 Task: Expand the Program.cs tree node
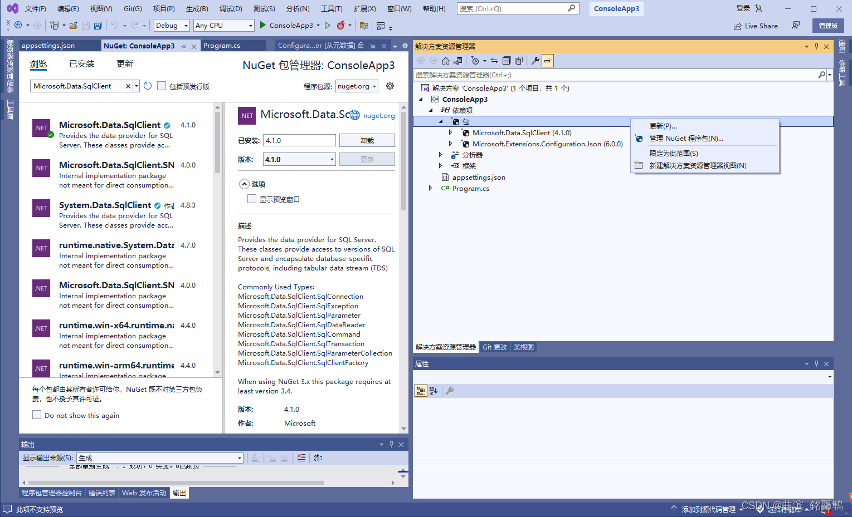pos(430,188)
